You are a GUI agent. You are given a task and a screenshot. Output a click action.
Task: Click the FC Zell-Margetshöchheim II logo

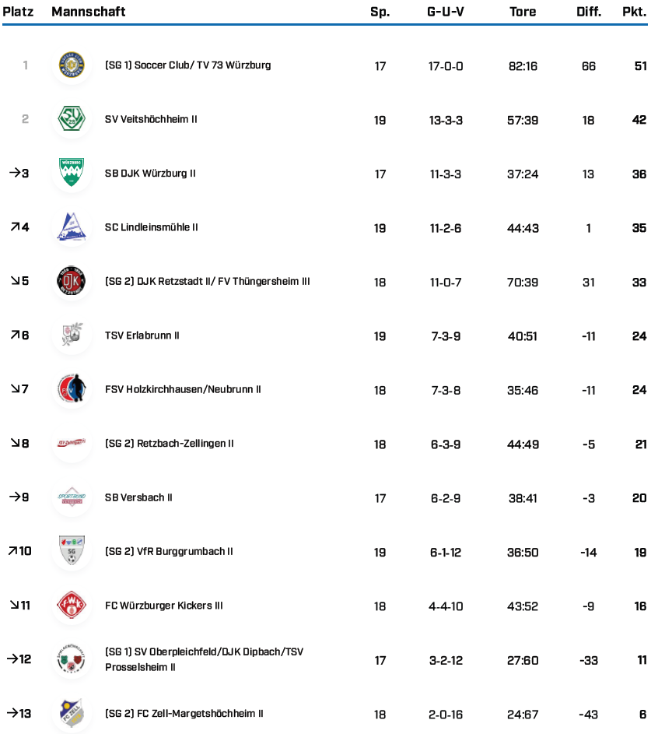[x=72, y=713]
